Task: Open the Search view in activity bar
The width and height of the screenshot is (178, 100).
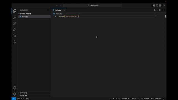Action: 14,17
